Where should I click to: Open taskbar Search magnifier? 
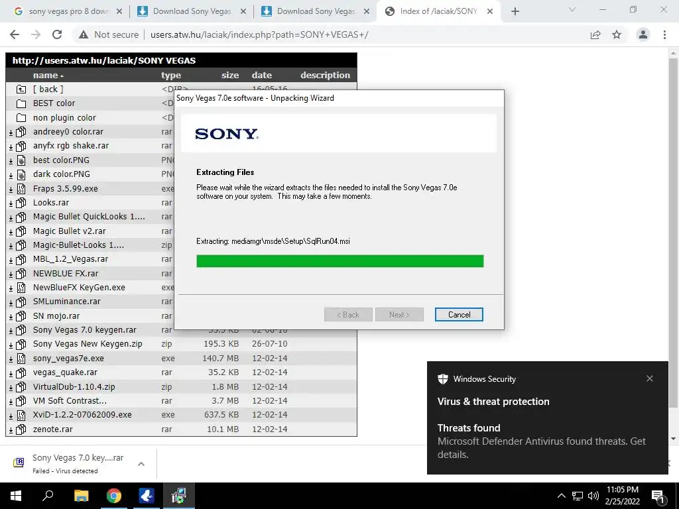click(48, 496)
